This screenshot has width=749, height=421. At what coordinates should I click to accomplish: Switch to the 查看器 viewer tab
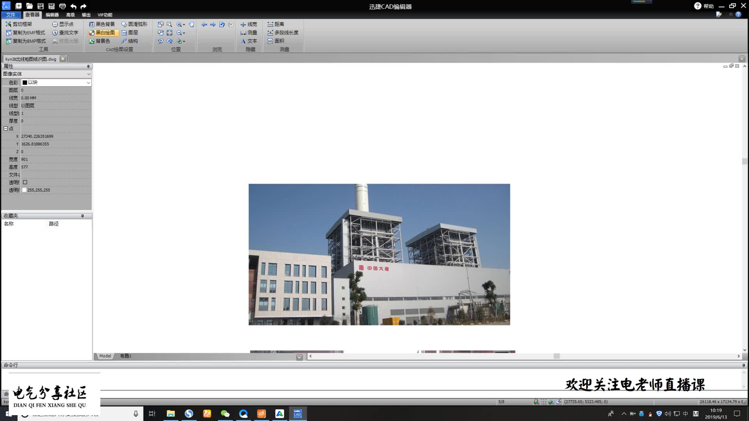click(x=32, y=15)
